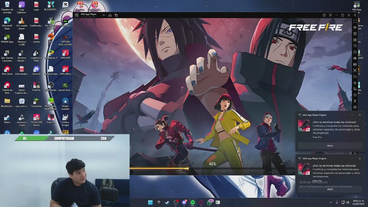368x207 pixels.
Task: Open WPS Office desktop shortcut
Action: point(65,71)
